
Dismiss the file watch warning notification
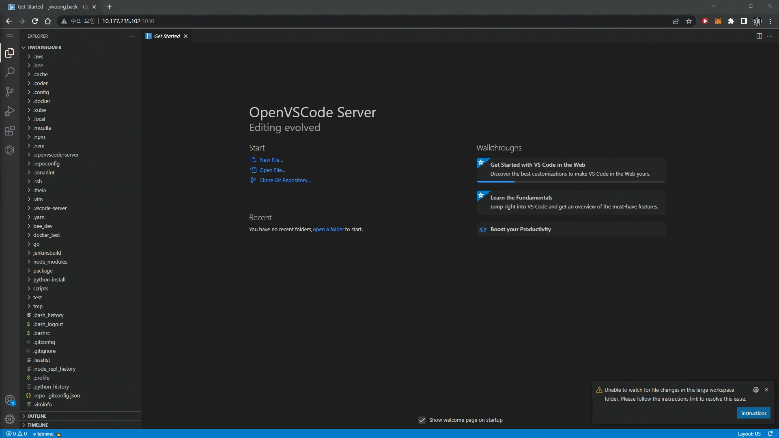coord(766,390)
